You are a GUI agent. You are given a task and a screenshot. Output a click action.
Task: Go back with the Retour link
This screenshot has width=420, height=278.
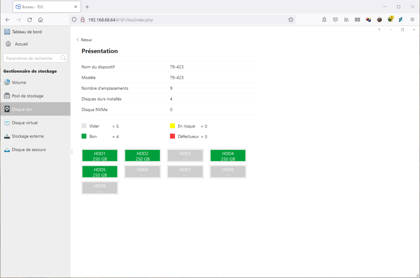coord(84,40)
